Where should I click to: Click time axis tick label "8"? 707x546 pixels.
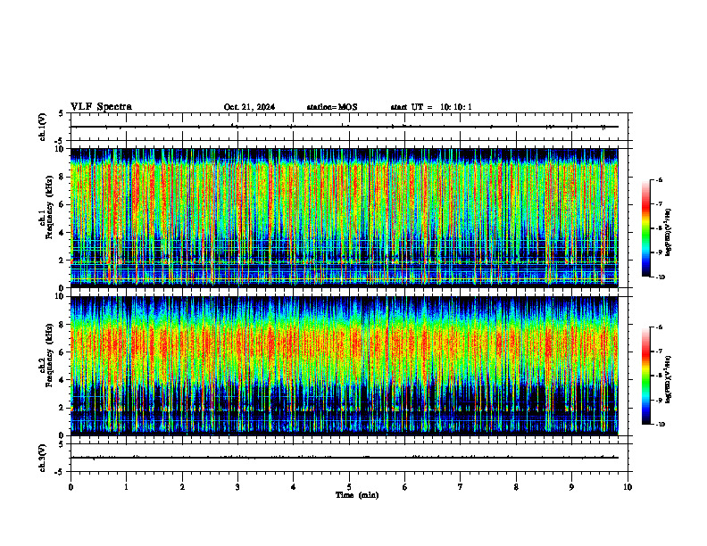[516, 487]
